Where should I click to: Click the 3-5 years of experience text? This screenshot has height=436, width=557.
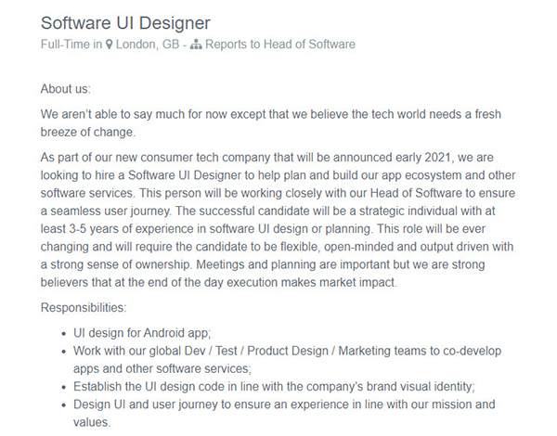click(133, 228)
